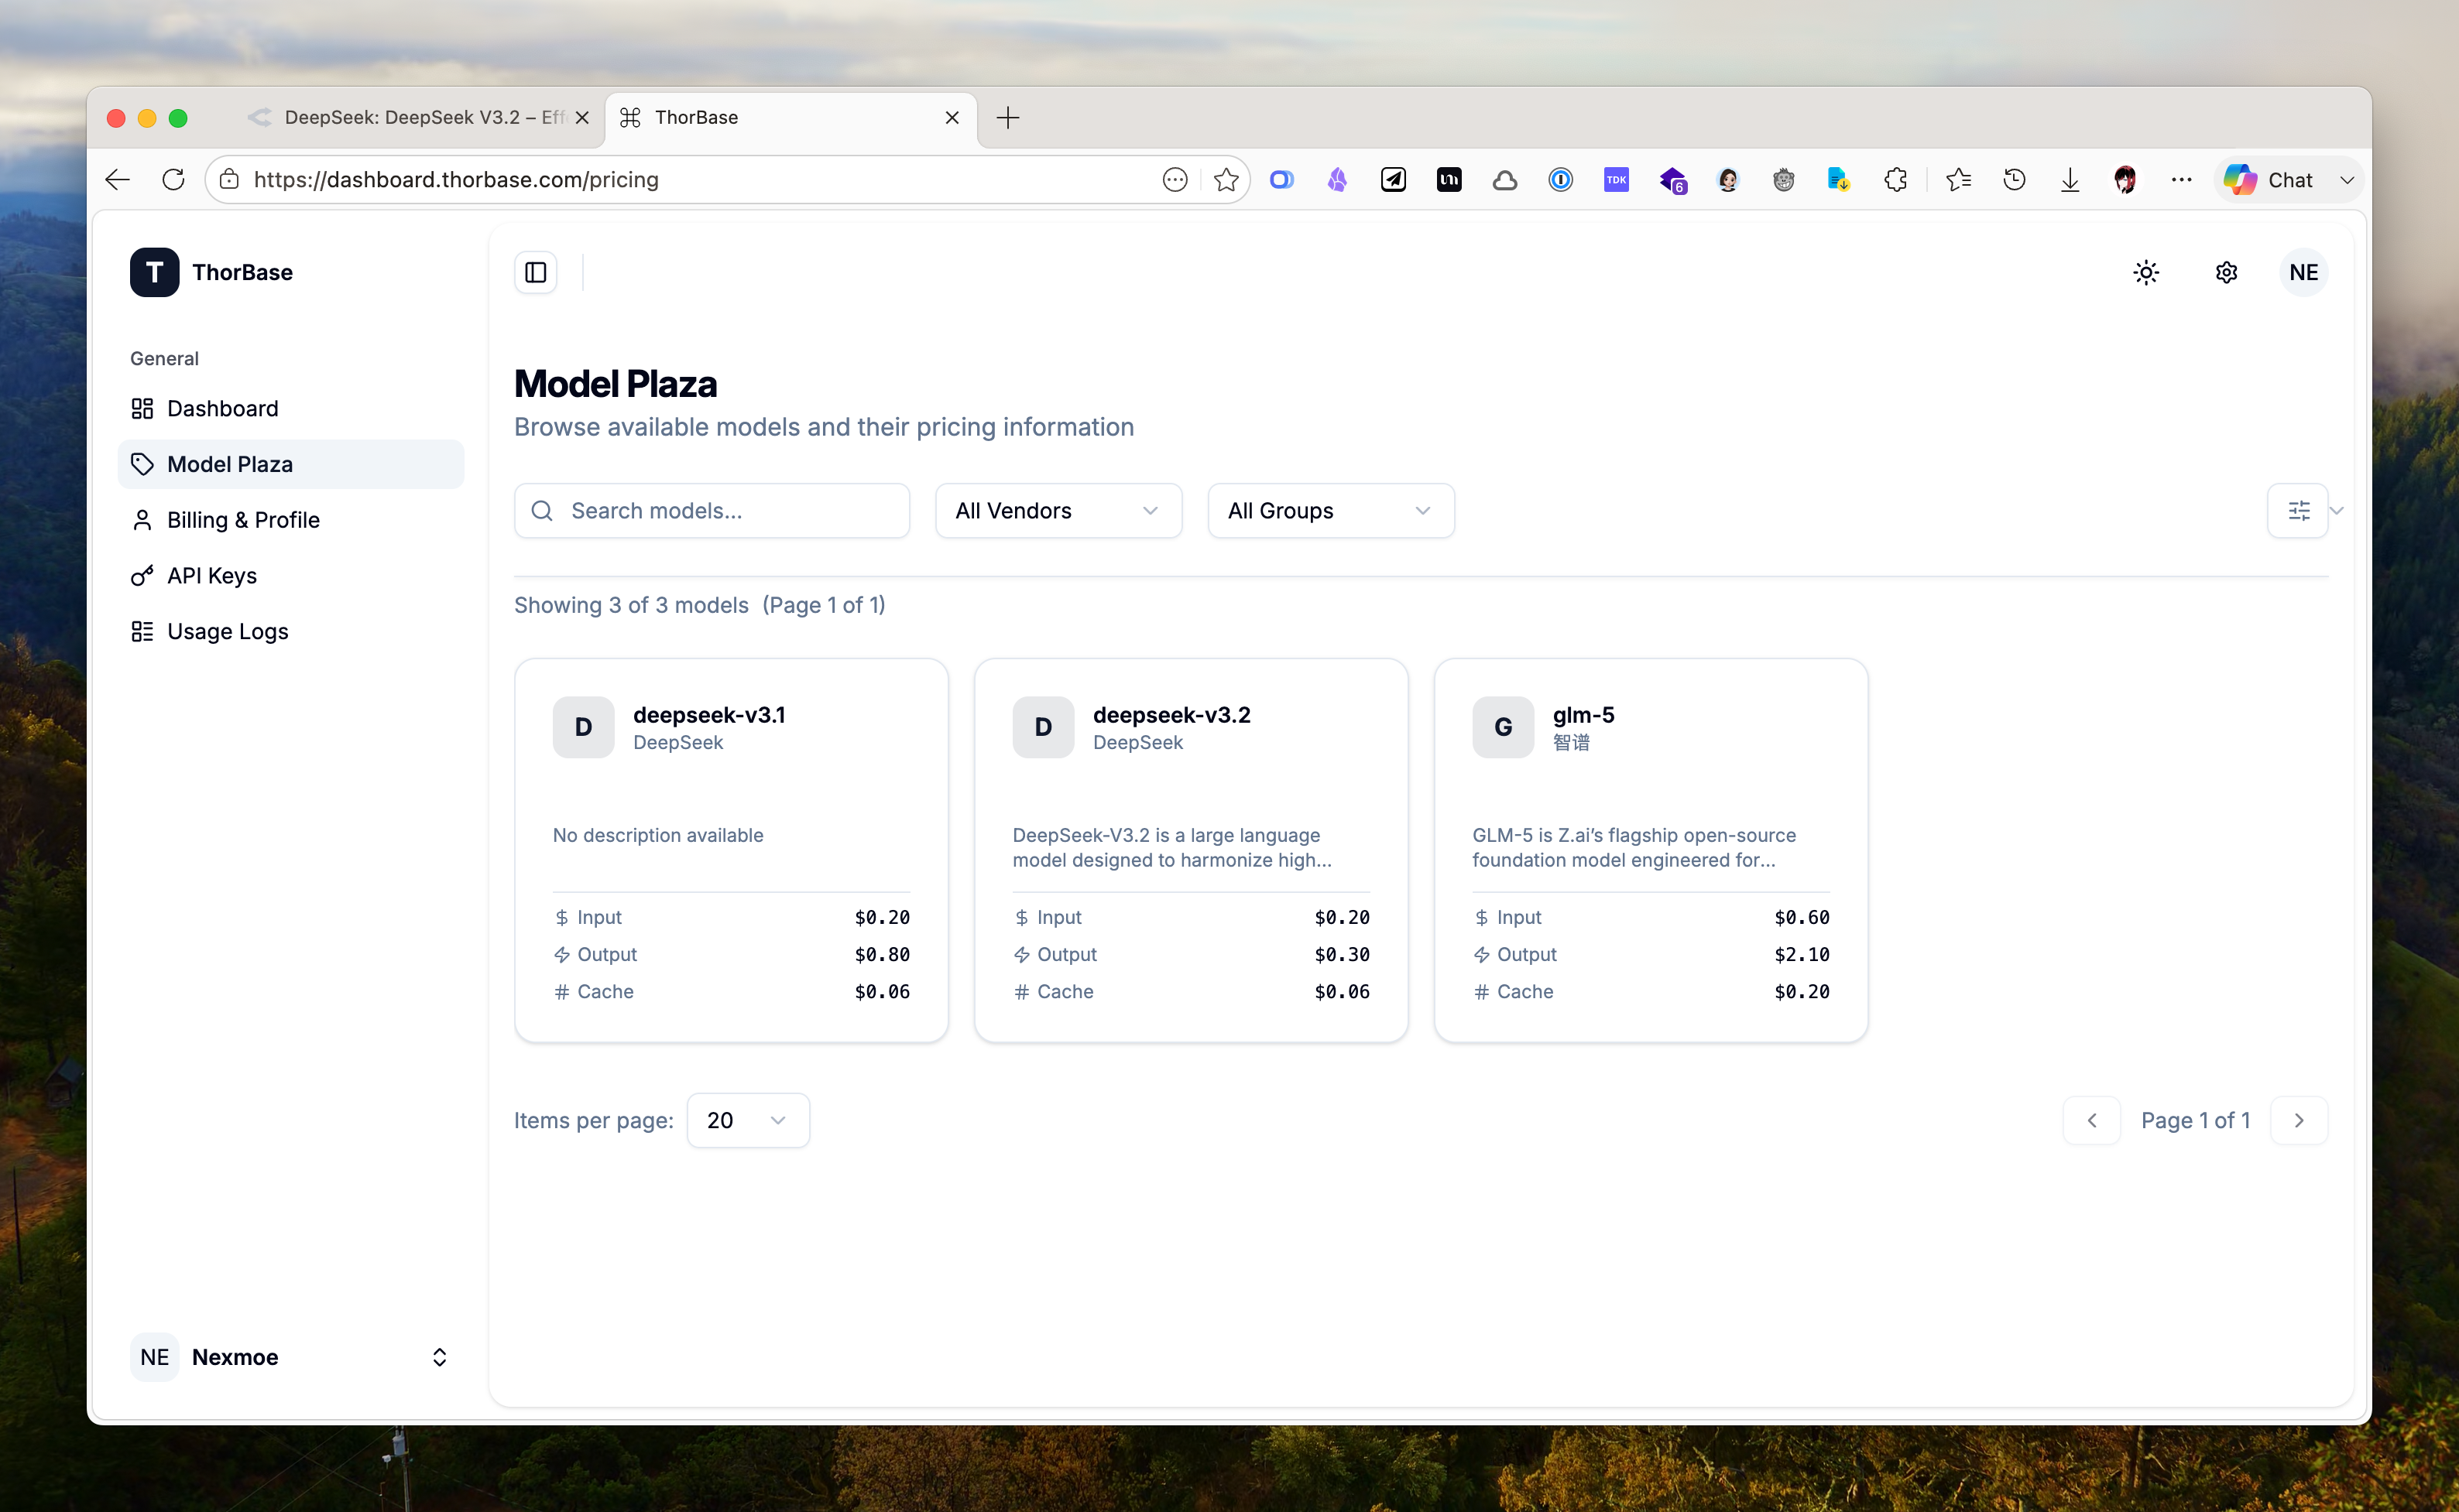
Task: Focus the Search models input field
Action: coord(712,511)
